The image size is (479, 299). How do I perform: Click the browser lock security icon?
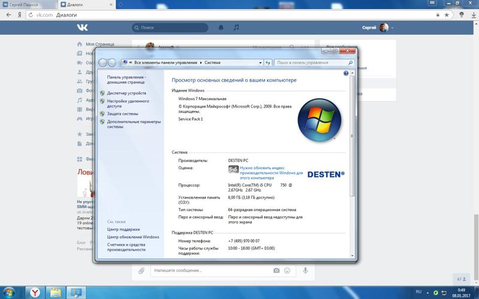click(x=438, y=14)
